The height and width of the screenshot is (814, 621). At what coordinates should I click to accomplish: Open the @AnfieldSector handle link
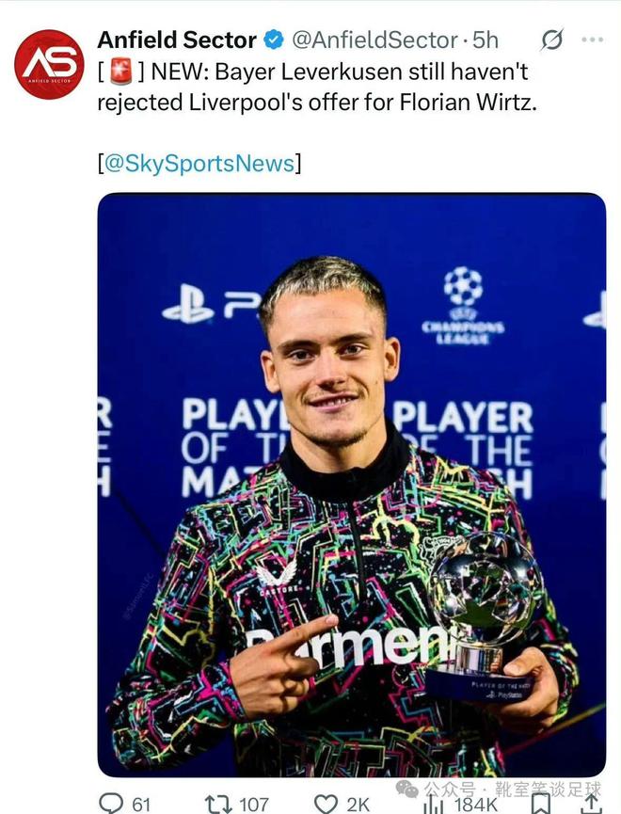[374, 40]
